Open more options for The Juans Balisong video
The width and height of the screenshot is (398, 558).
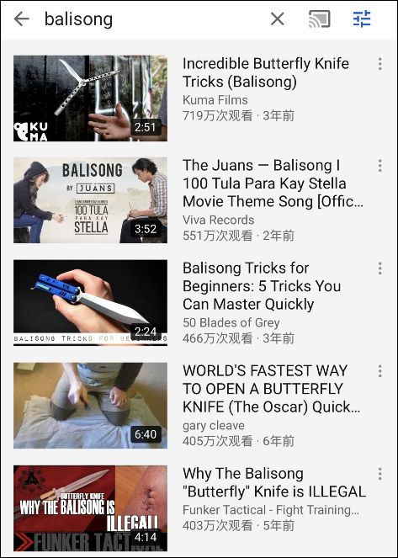coord(379,166)
